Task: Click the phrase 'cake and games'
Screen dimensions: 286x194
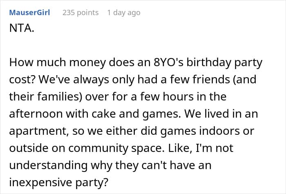Action: coord(135,114)
